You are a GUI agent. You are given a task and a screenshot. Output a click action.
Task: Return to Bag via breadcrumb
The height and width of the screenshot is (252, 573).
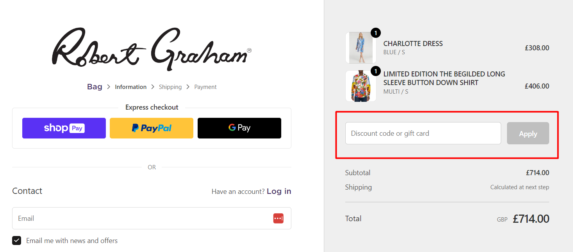click(95, 87)
